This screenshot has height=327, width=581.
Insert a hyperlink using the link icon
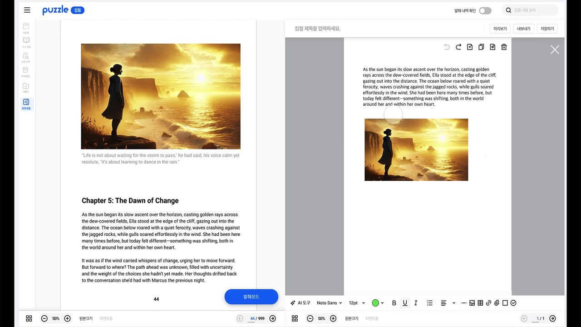tap(488, 303)
